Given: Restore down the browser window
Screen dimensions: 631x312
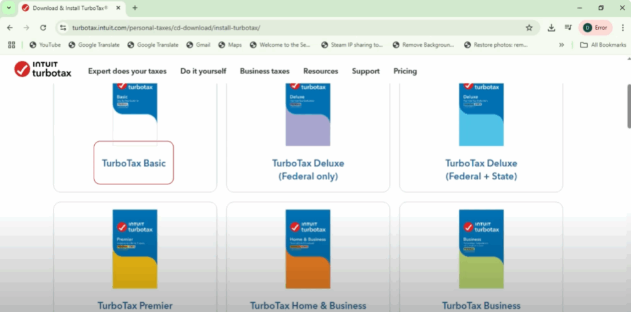Looking at the screenshot, I should click(601, 7).
